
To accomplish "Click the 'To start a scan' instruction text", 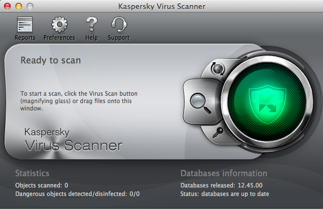I will click(x=79, y=101).
